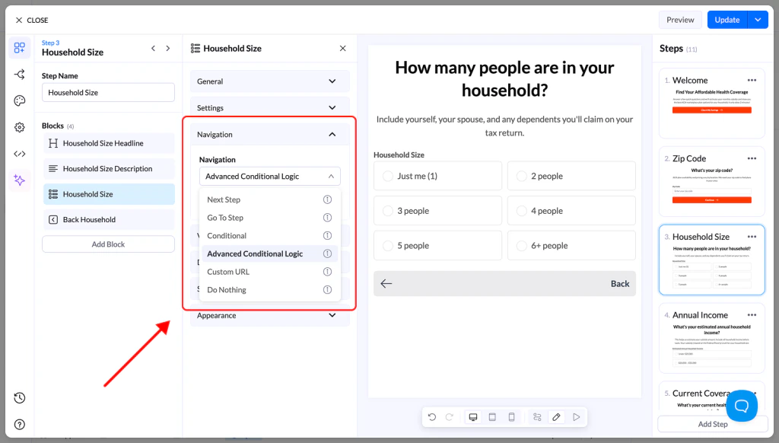This screenshot has width=779, height=443.
Task: Switch to desktop preview icon
Action: pyautogui.click(x=473, y=417)
